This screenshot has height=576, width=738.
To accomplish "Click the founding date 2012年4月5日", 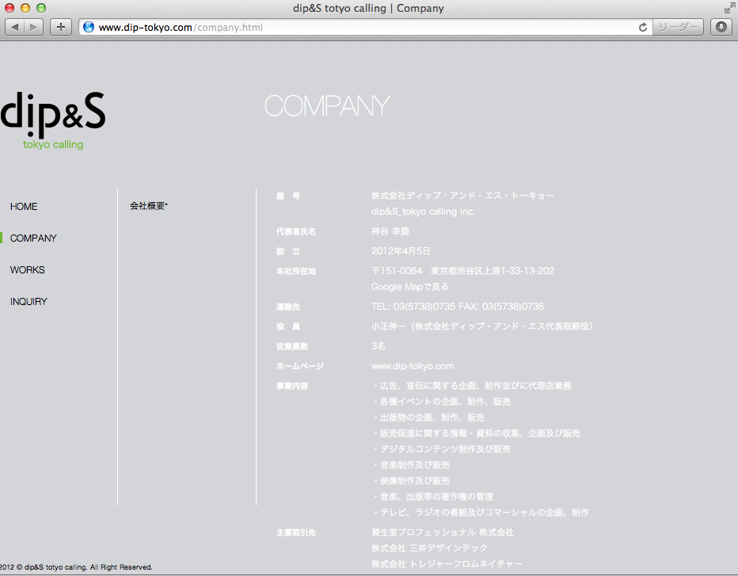I will point(401,251).
